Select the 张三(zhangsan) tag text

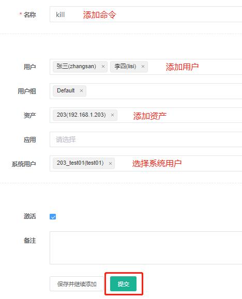[x=76, y=67]
